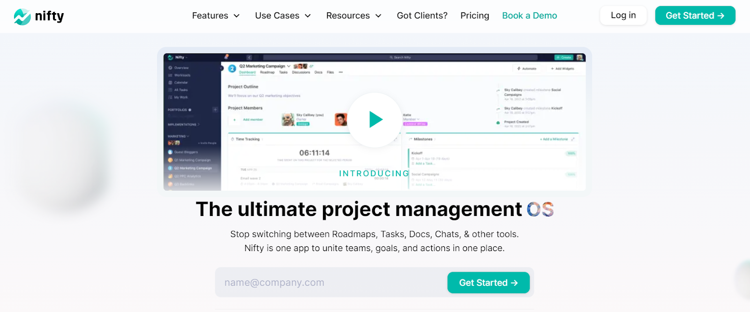The width and height of the screenshot is (750, 312).
Task: Click the Time Tracking stopwatch icon in preview
Action: coord(232,139)
